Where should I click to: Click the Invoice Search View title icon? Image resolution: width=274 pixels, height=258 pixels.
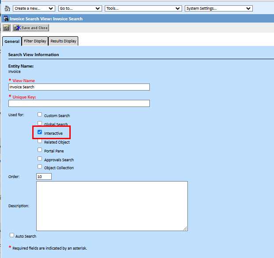[7, 19]
